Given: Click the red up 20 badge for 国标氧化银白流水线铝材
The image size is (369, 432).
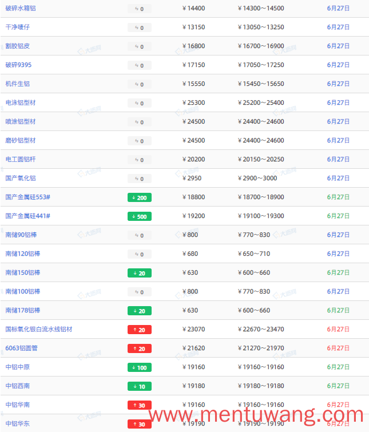Looking at the screenshot, I should [x=140, y=330].
